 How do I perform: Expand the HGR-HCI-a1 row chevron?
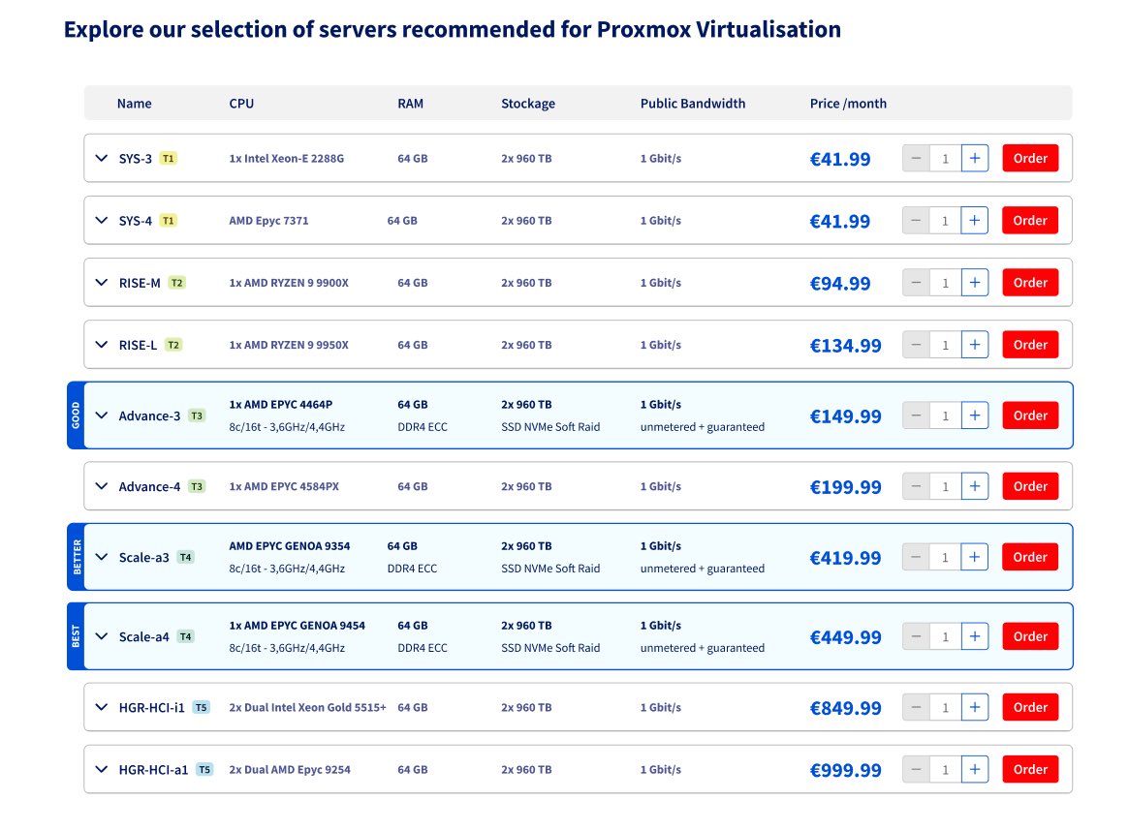[x=102, y=769]
